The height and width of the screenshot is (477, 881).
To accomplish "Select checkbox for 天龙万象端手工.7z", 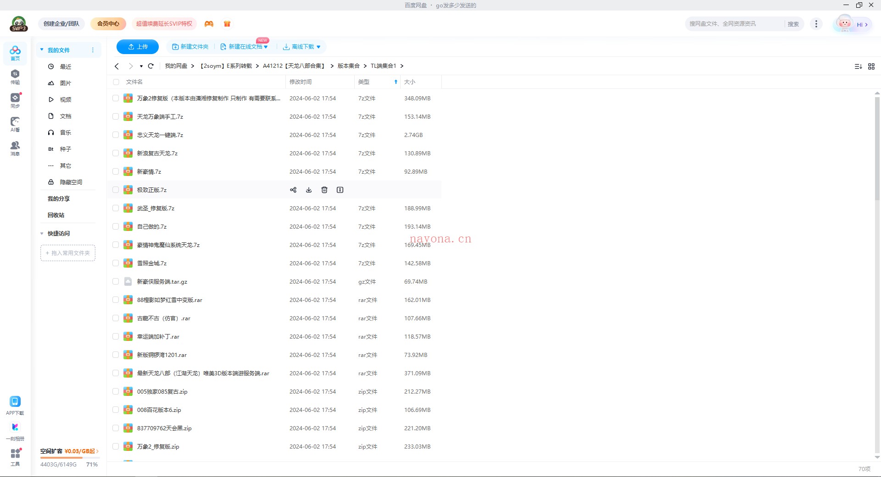I will 116,116.
